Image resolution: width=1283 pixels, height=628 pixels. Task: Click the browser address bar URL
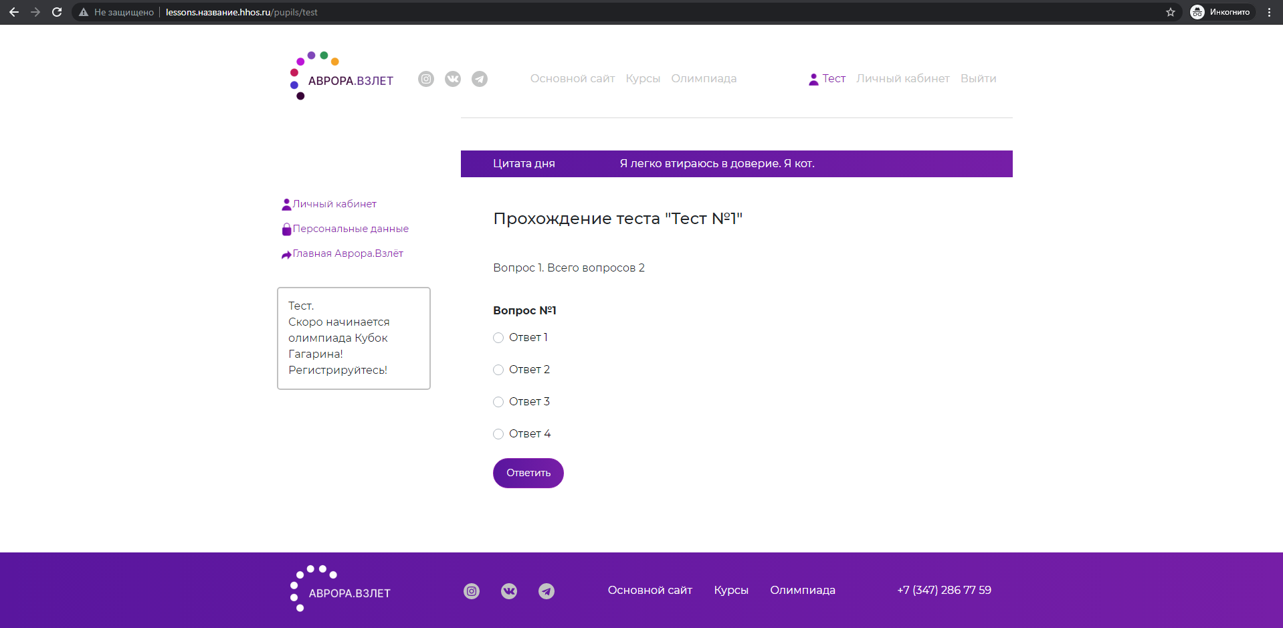(241, 12)
